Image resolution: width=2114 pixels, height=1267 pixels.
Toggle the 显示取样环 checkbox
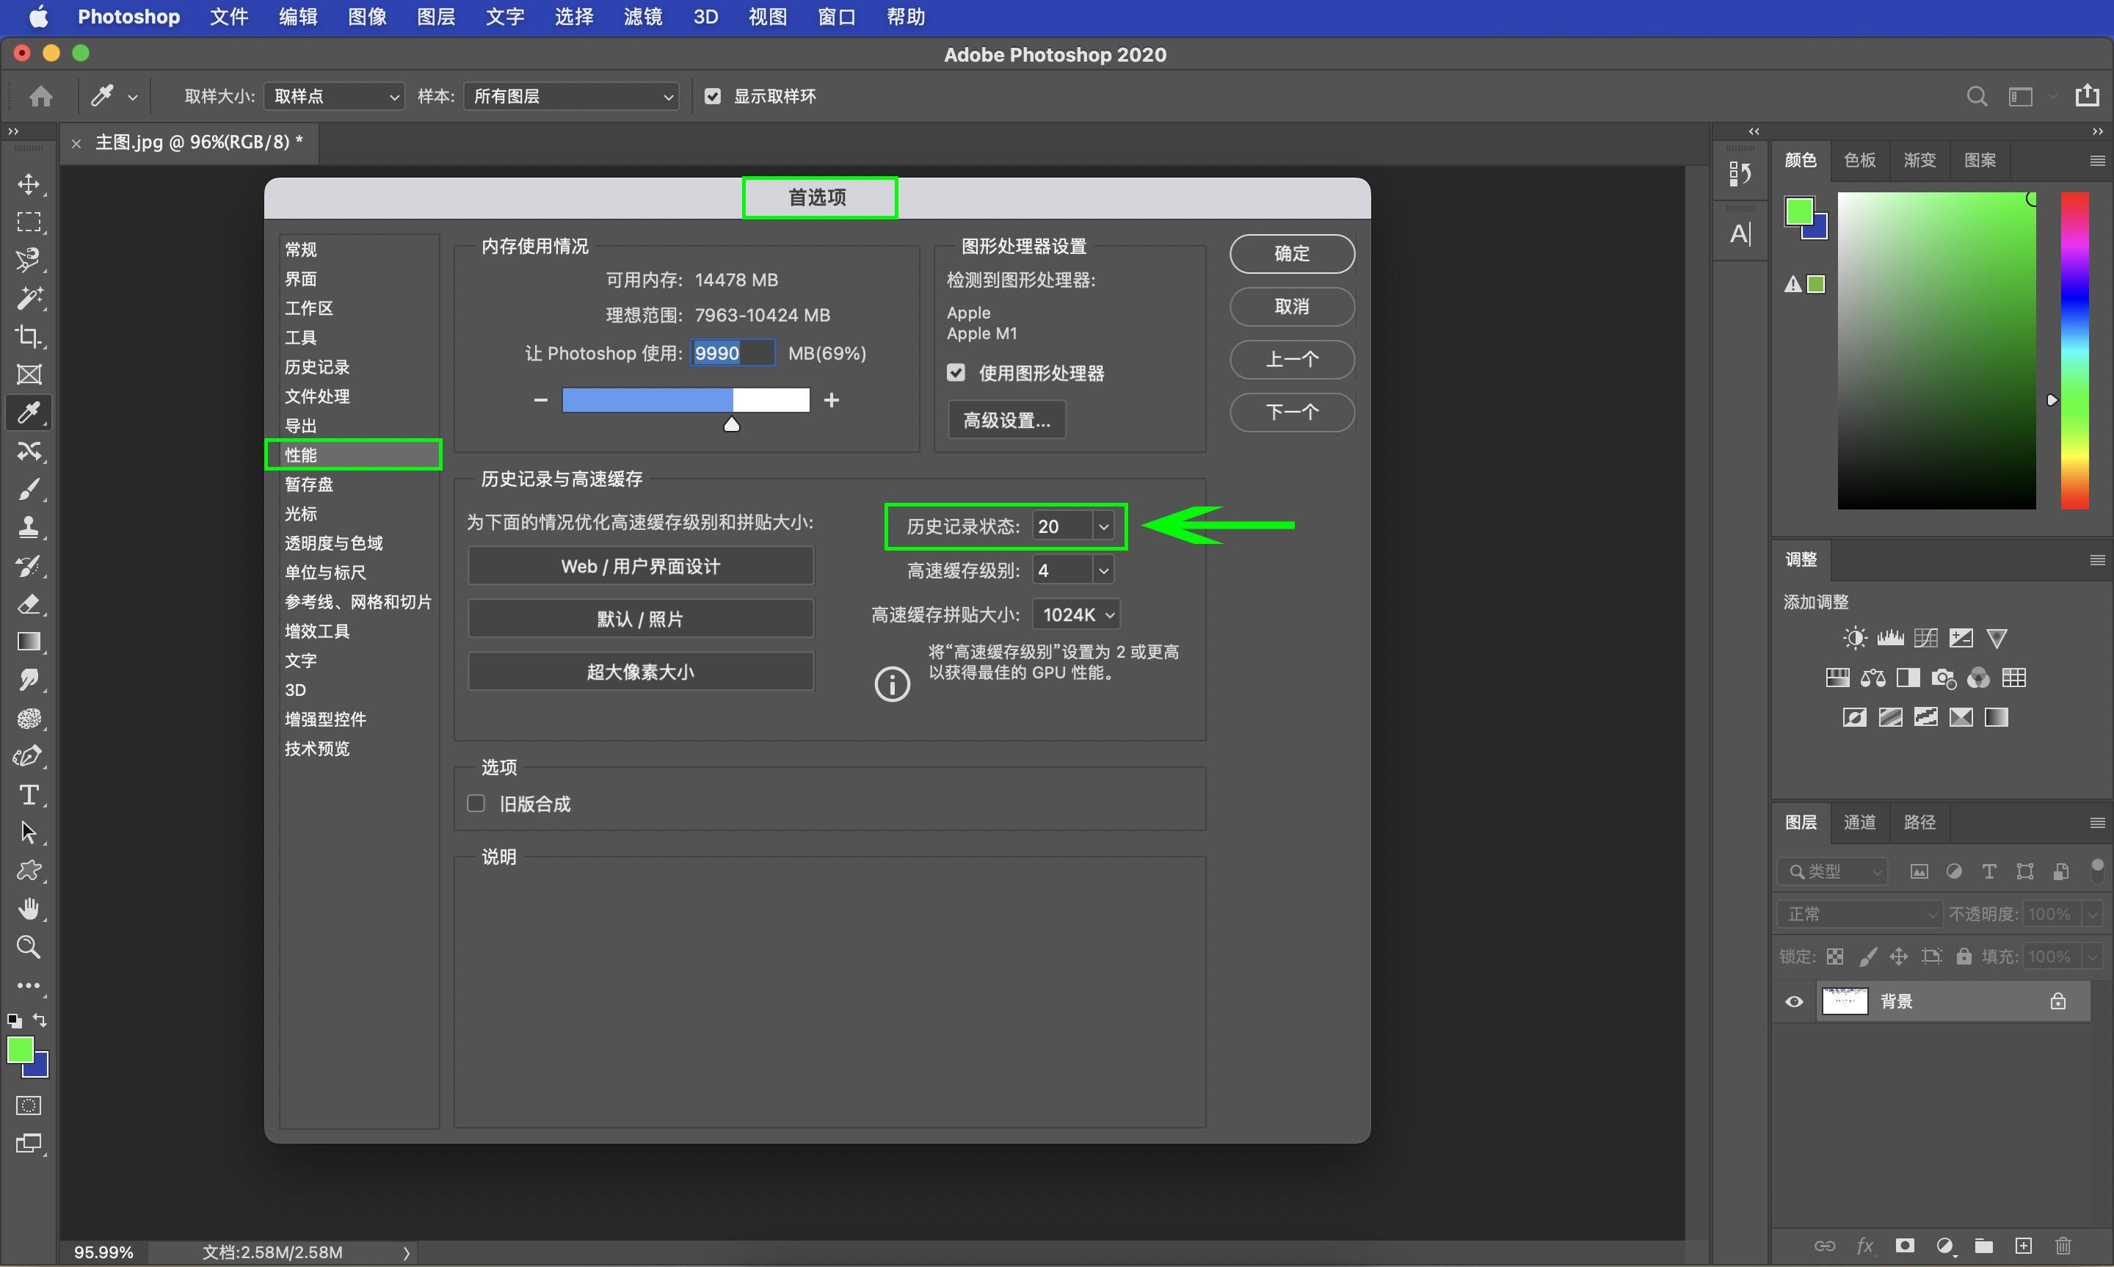(713, 96)
